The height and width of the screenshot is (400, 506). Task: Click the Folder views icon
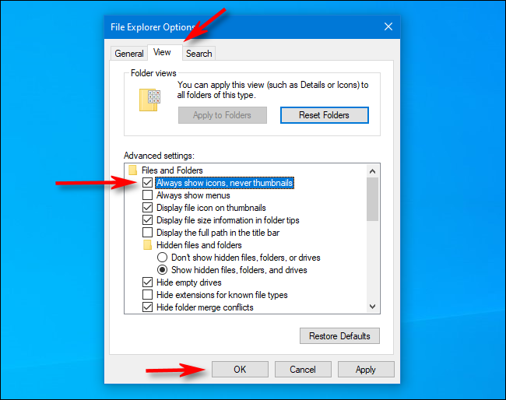[x=149, y=100]
